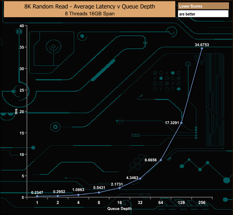Click the 32 queue depth axis label
The width and height of the screenshot is (233, 215).
(140, 202)
